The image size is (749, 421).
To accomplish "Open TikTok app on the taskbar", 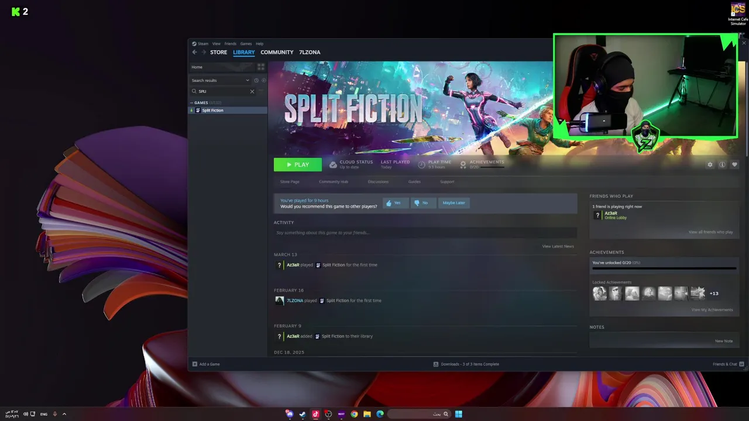I will pyautogui.click(x=315, y=414).
